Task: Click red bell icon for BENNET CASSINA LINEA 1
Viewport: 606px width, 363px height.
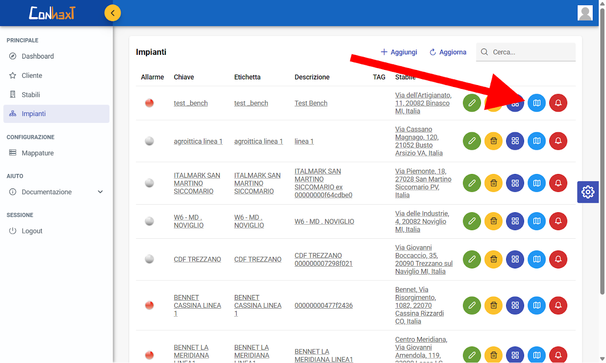Action: (x=558, y=305)
